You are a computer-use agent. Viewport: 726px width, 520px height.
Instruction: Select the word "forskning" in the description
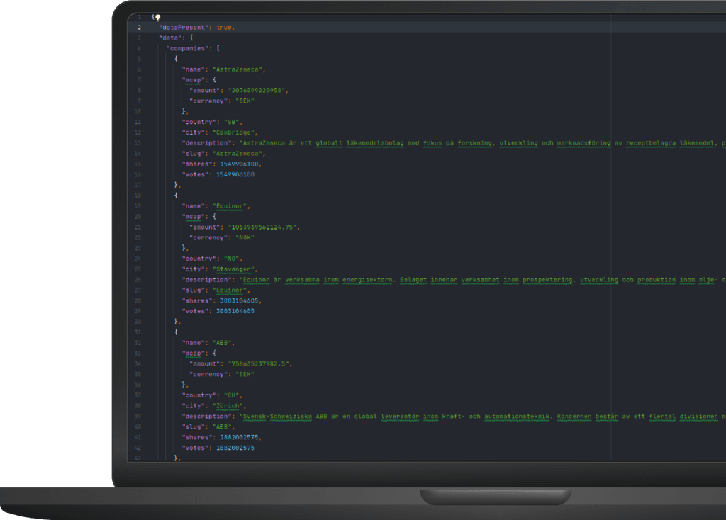pos(474,143)
